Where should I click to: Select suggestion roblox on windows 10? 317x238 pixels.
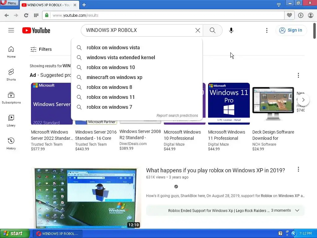[x=137, y=67]
